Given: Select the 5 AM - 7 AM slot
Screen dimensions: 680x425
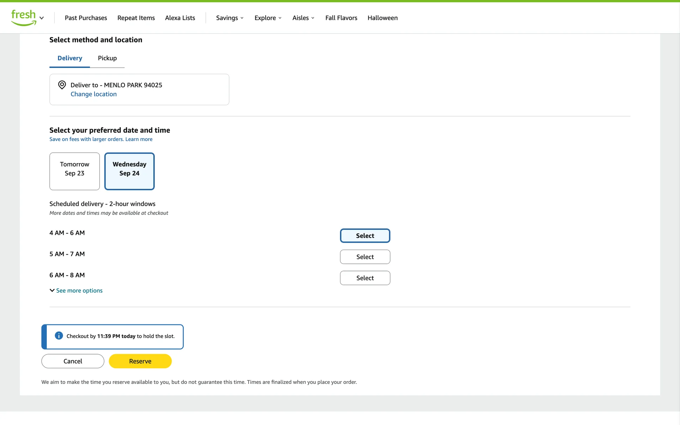Looking at the screenshot, I should tap(365, 257).
